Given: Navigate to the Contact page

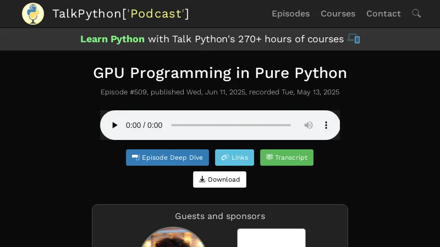Looking at the screenshot, I should [383, 14].
